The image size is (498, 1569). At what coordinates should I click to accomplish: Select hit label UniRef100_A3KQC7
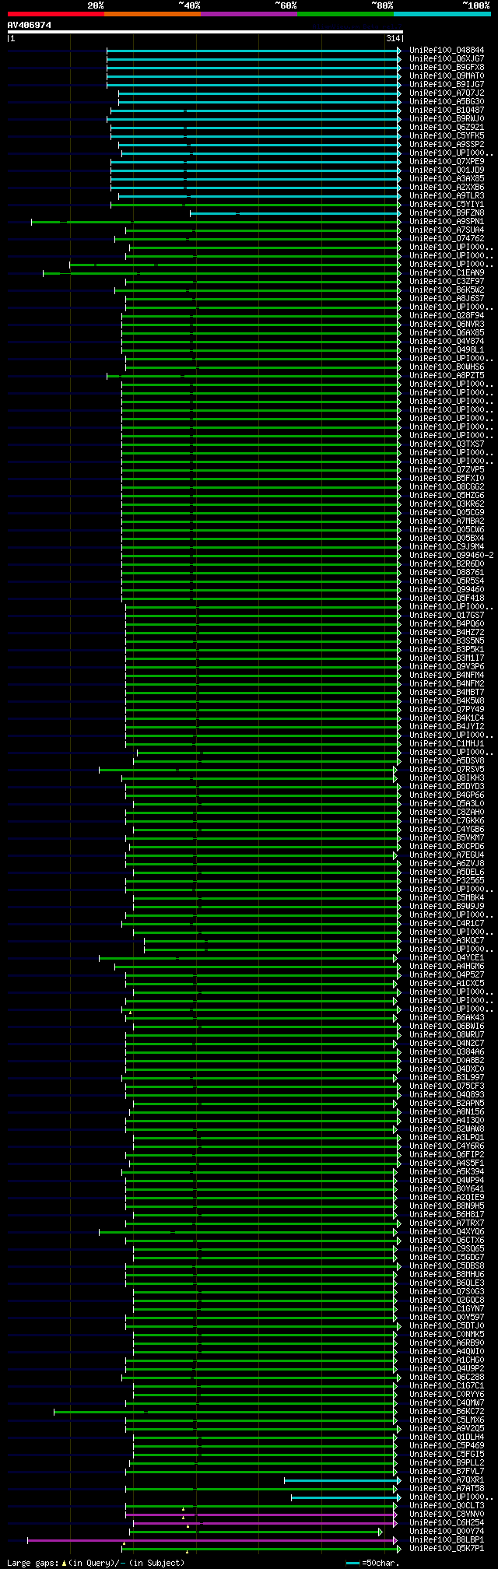point(447,940)
